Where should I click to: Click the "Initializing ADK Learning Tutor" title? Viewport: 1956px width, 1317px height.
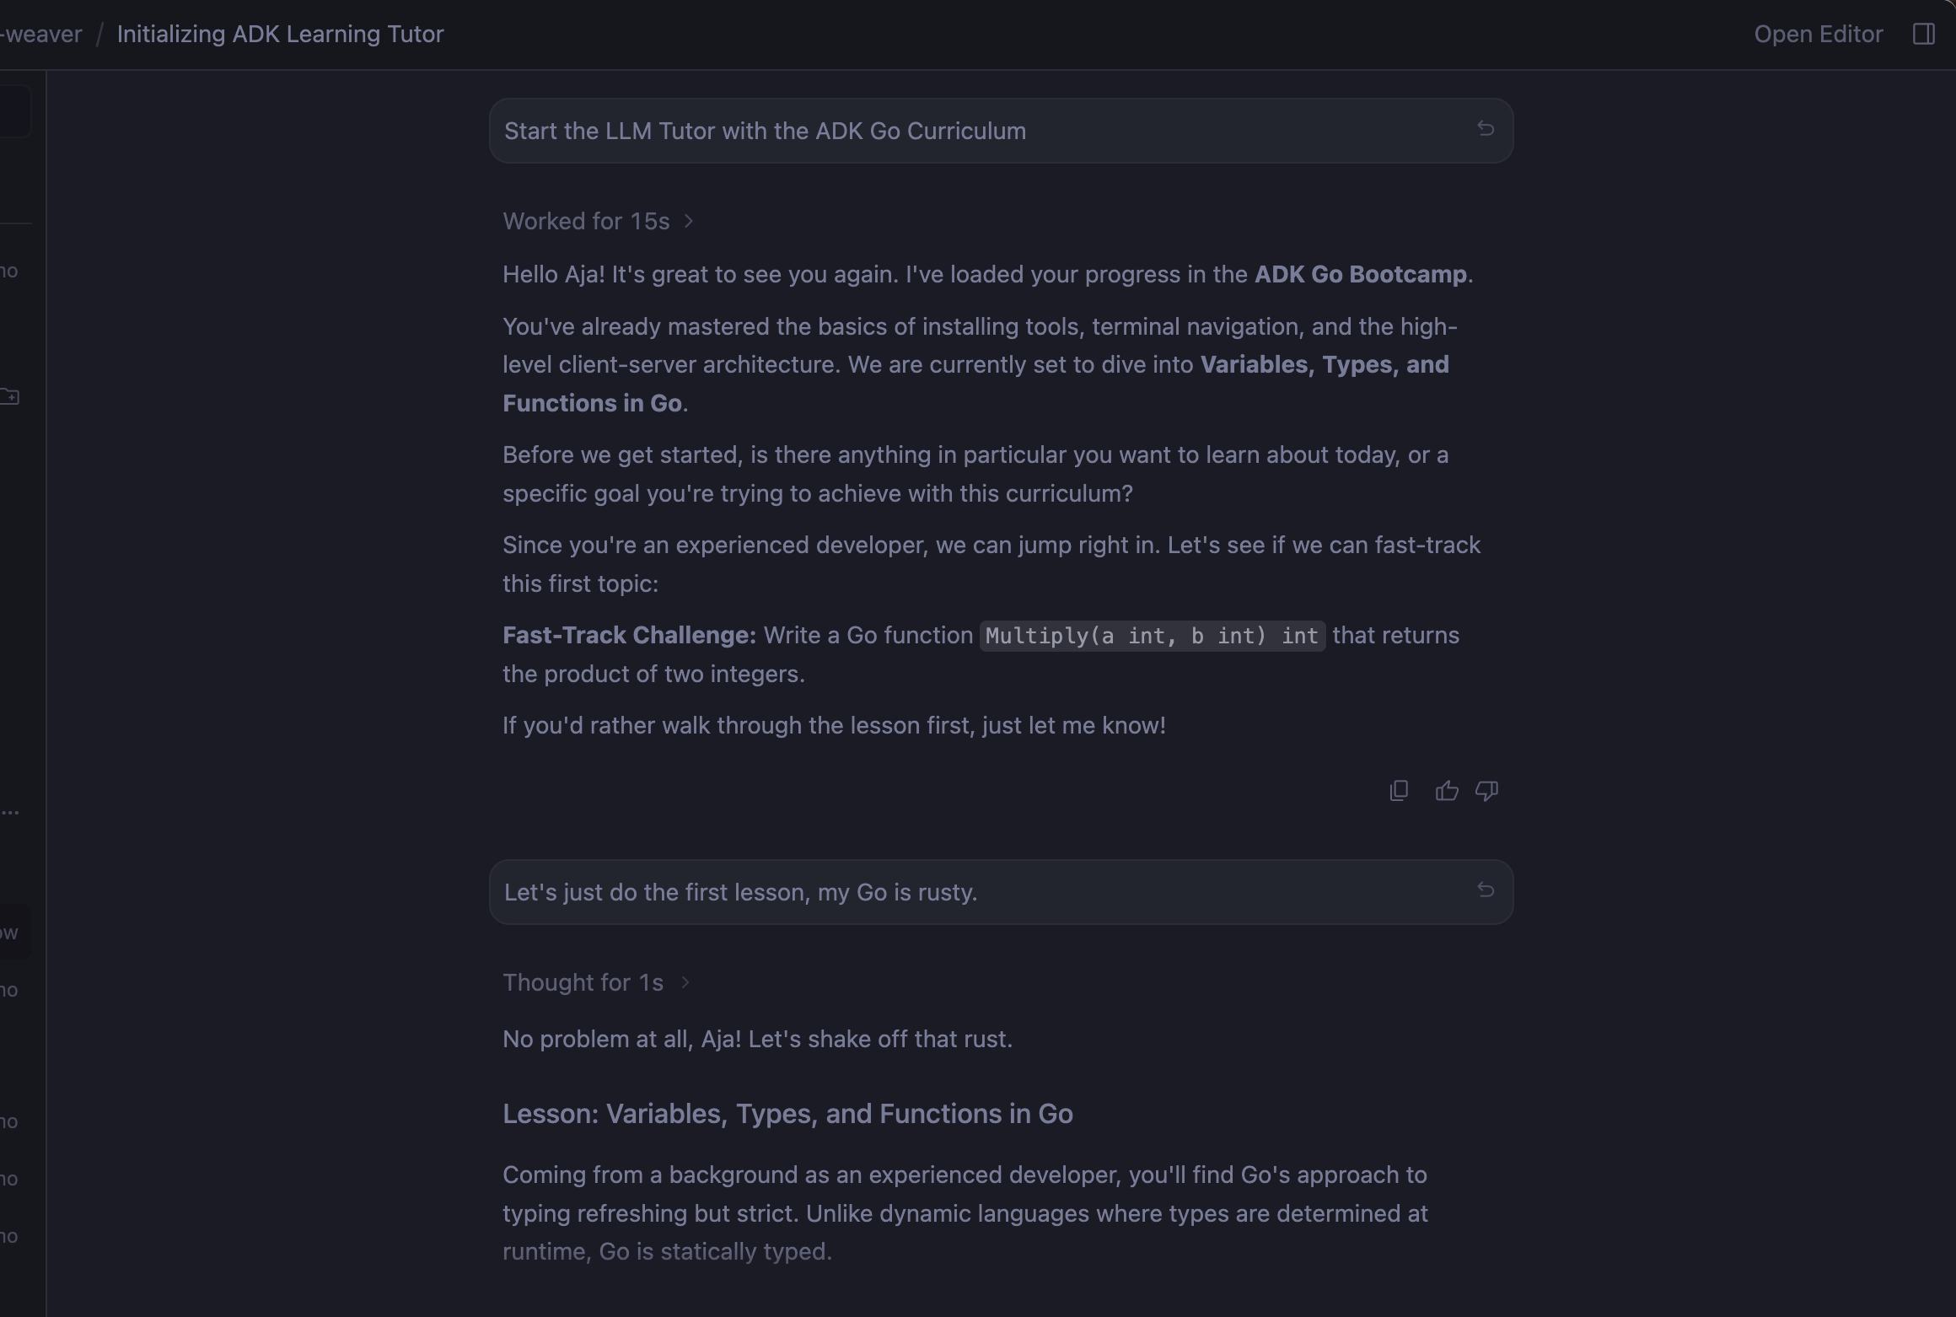280,34
